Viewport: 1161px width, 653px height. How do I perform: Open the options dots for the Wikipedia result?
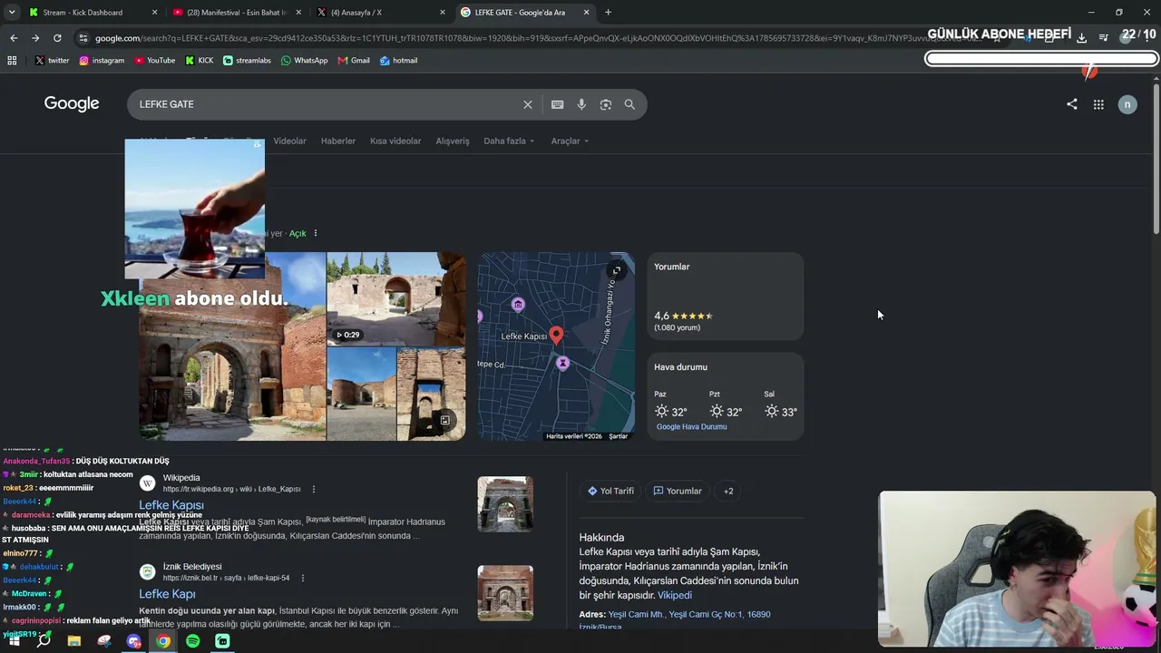pos(314,489)
